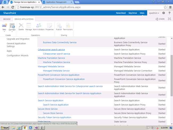
Task: Open SkyDrive in the top bar
Action: click(x=133, y=13)
